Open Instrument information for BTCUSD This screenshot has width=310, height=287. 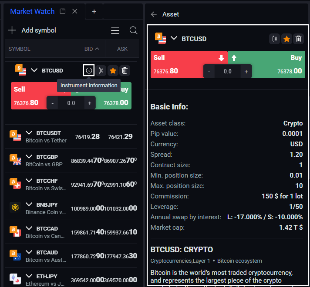click(x=89, y=70)
